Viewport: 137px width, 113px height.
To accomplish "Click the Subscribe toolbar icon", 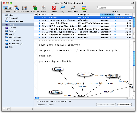I will tap(25, 8).
